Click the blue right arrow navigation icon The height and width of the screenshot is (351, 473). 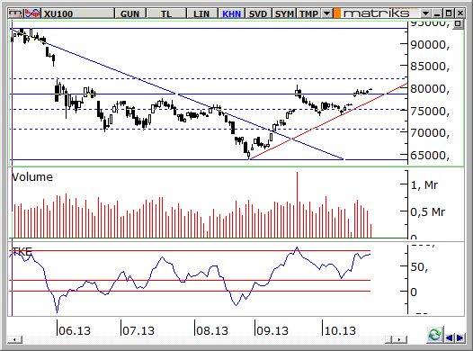pyautogui.click(x=460, y=337)
